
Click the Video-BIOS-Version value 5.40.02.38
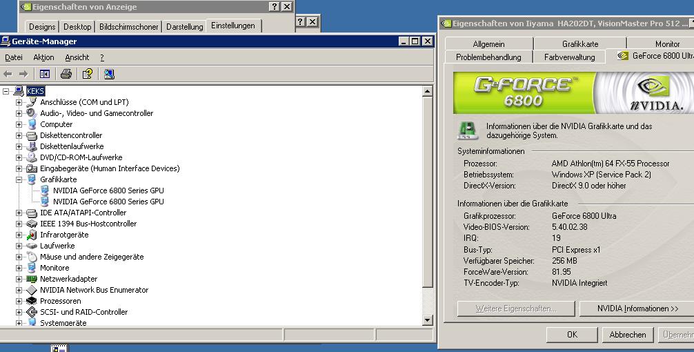click(570, 227)
